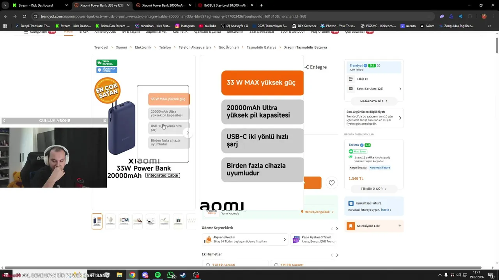Select first product thumbnail
The image size is (499, 280).
coord(97,221)
